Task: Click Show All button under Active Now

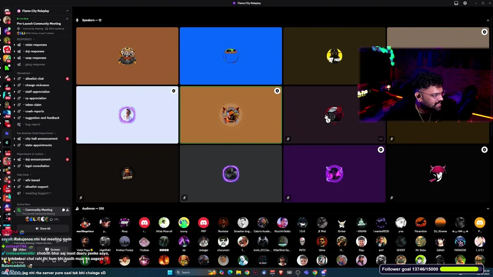Action: pyautogui.click(x=43, y=229)
